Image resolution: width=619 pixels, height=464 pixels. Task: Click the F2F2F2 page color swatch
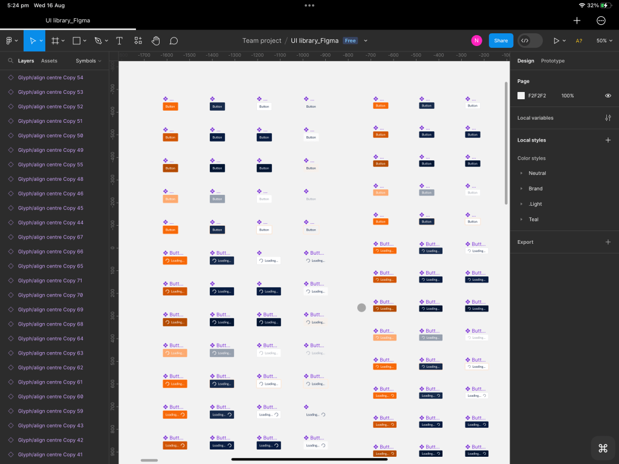coord(521,96)
